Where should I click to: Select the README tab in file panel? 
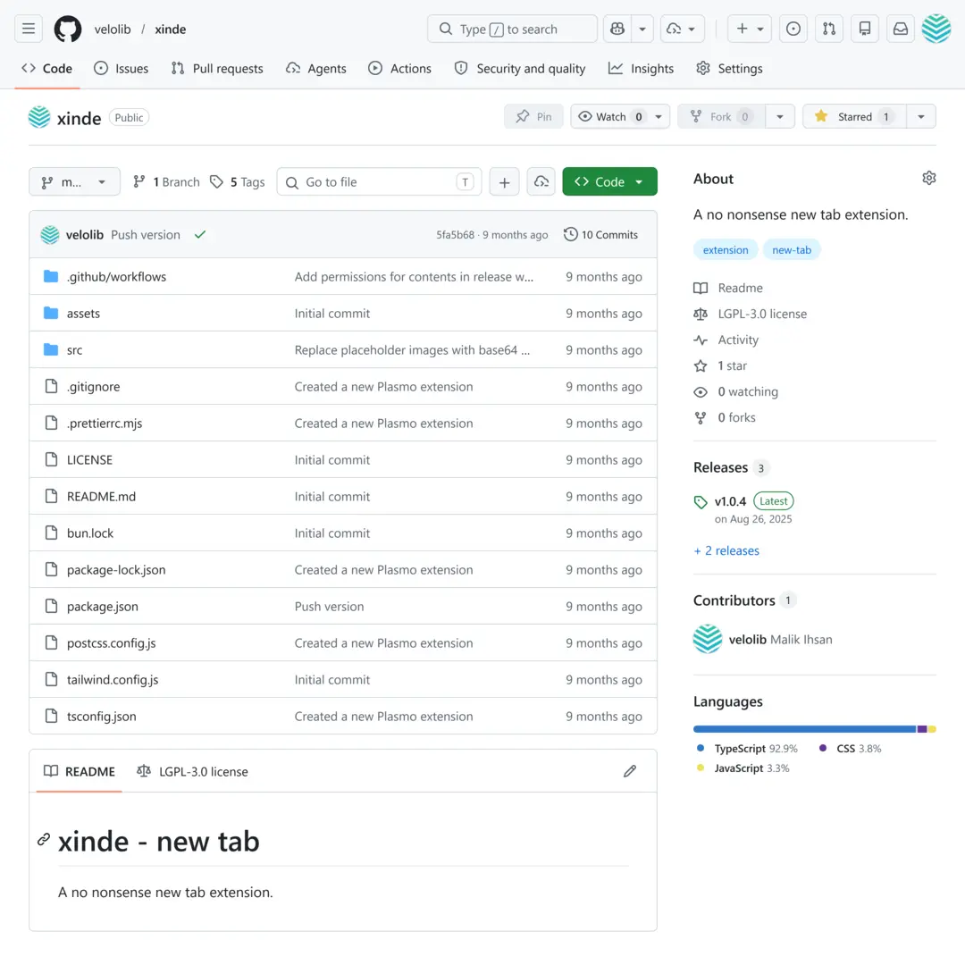point(80,771)
